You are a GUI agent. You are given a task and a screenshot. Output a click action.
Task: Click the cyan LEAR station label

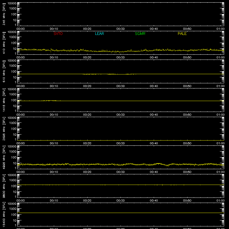pos(99,33)
